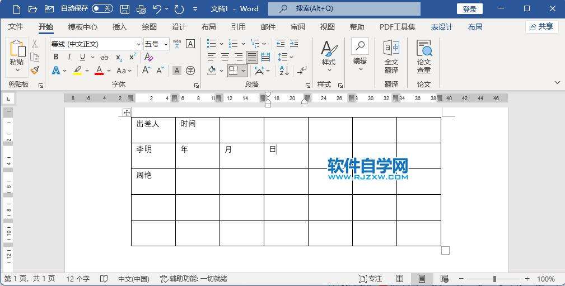Screen dimensions: 565x286
Task: Click the Increase font size icon
Action: tap(146, 70)
